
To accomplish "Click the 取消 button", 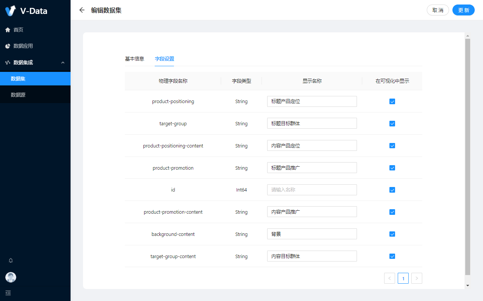I will tap(438, 10).
